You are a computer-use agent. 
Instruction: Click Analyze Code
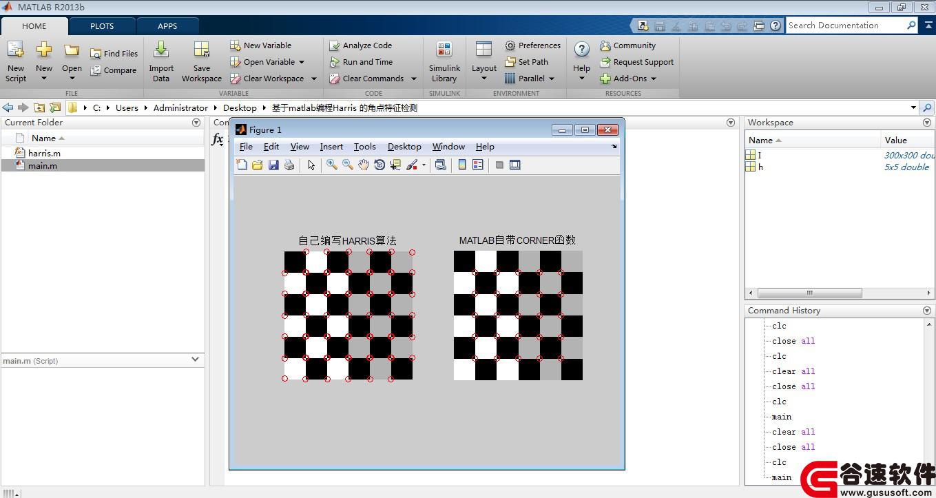coord(360,45)
